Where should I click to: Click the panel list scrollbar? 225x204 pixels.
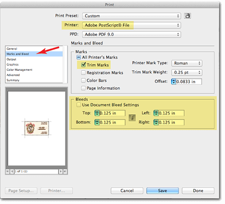tap(65, 64)
